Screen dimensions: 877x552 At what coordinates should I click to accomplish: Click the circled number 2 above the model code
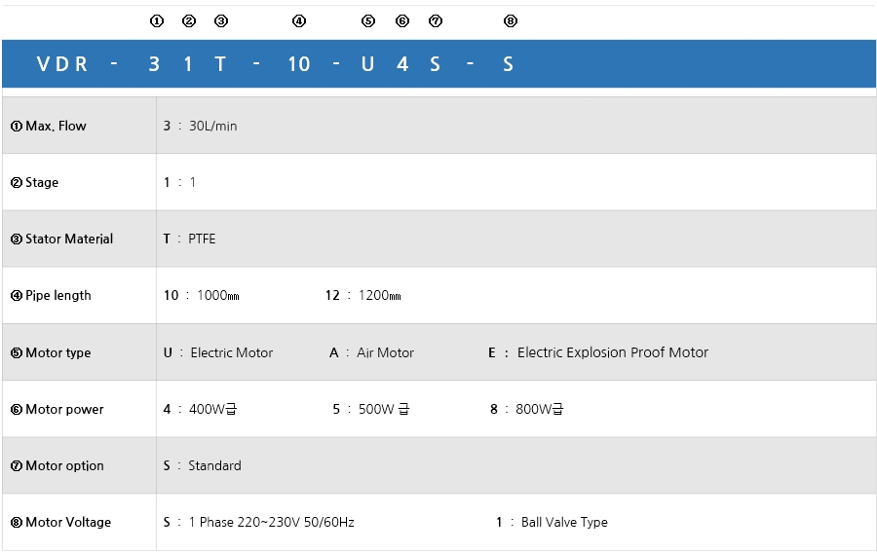(x=189, y=20)
